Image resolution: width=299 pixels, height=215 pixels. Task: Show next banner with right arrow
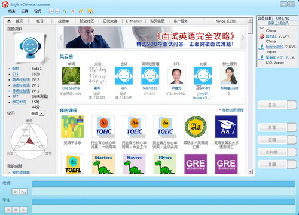(x=243, y=38)
